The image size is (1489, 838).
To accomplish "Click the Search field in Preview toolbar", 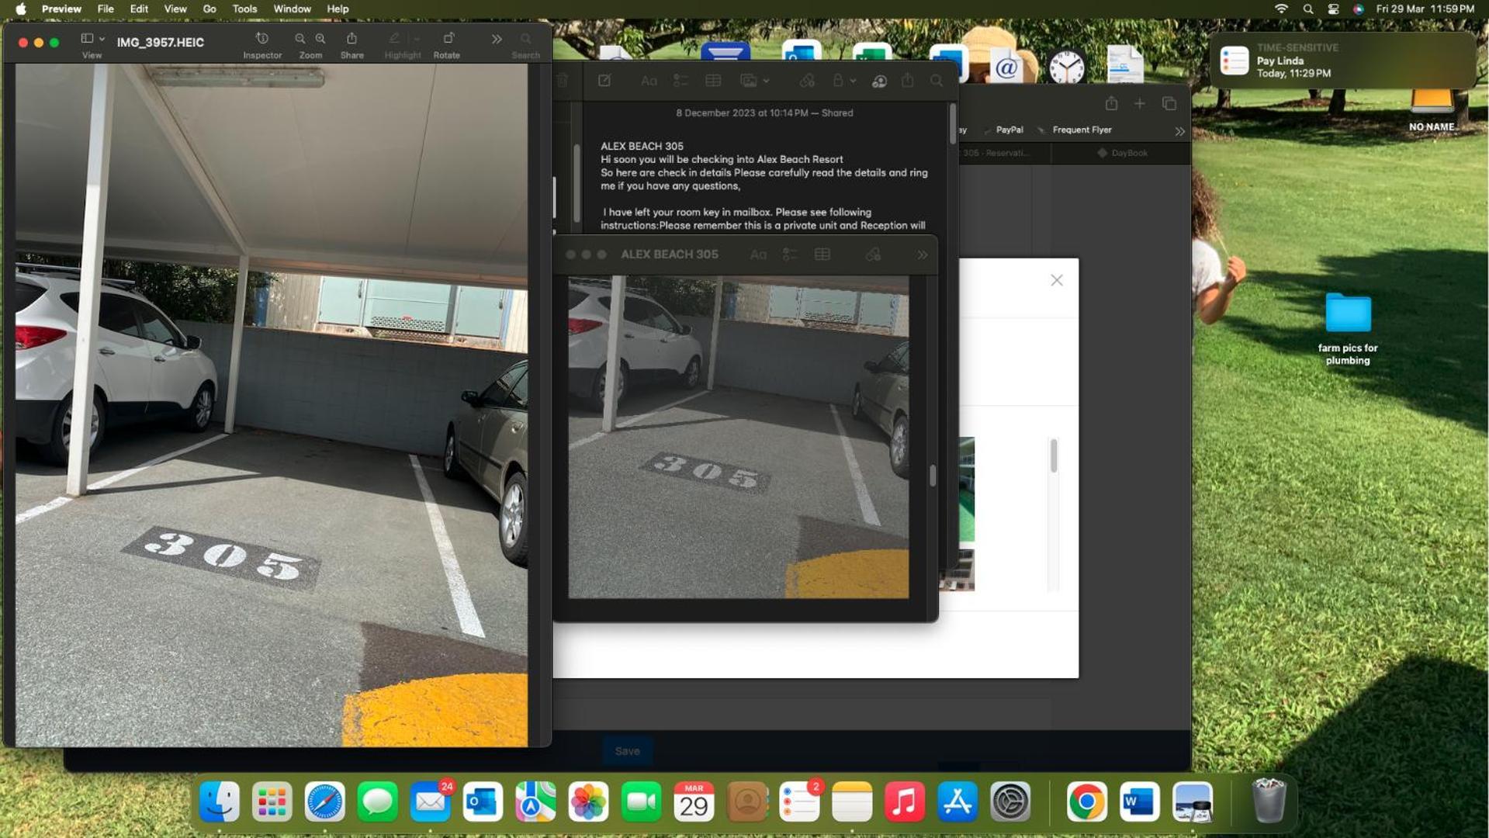I will point(526,39).
